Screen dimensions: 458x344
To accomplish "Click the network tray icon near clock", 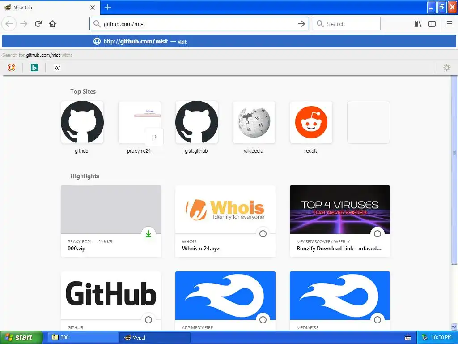I will point(425,338).
